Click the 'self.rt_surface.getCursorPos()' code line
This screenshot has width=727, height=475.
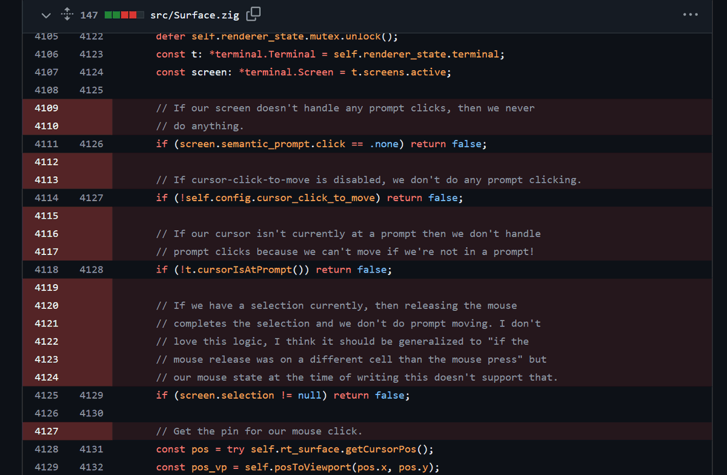pyautogui.click(x=295, y=449)
